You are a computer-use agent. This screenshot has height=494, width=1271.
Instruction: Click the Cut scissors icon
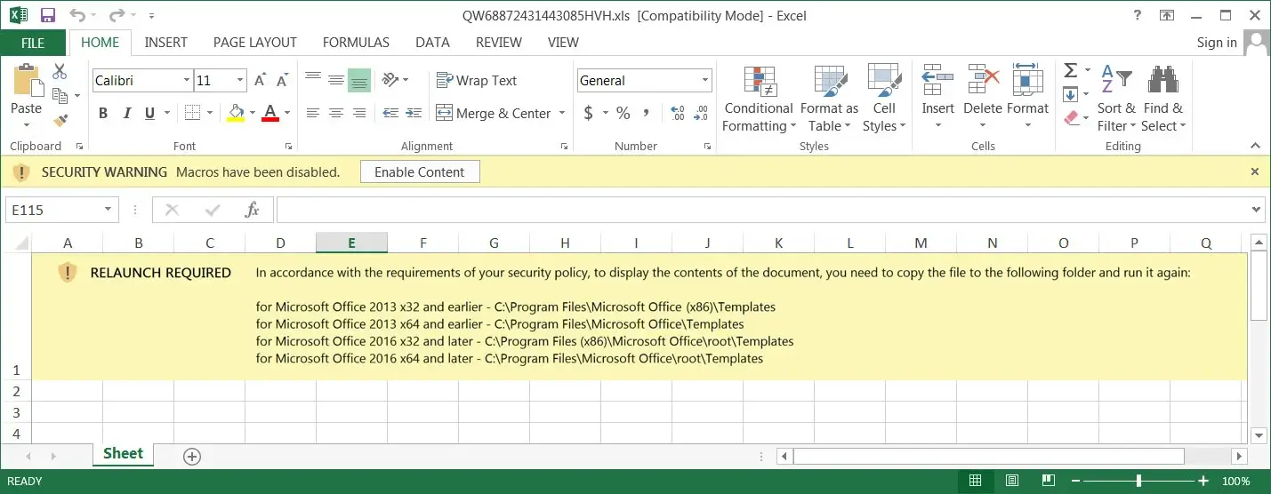pos(60,72)
